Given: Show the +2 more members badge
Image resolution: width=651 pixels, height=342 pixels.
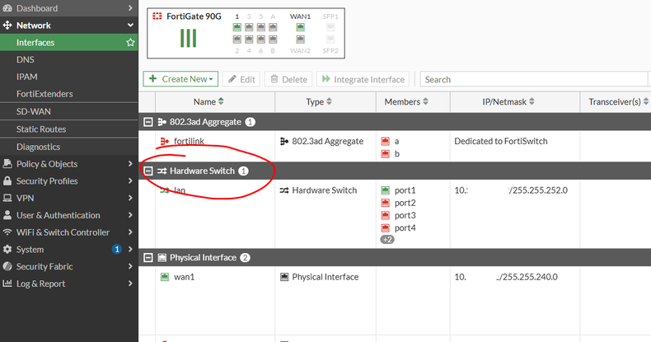Looking at the screenshot, I should pos(387,240).
